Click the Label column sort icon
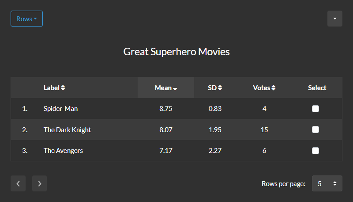Screen dimensions: 353x202 coord(63,88)
